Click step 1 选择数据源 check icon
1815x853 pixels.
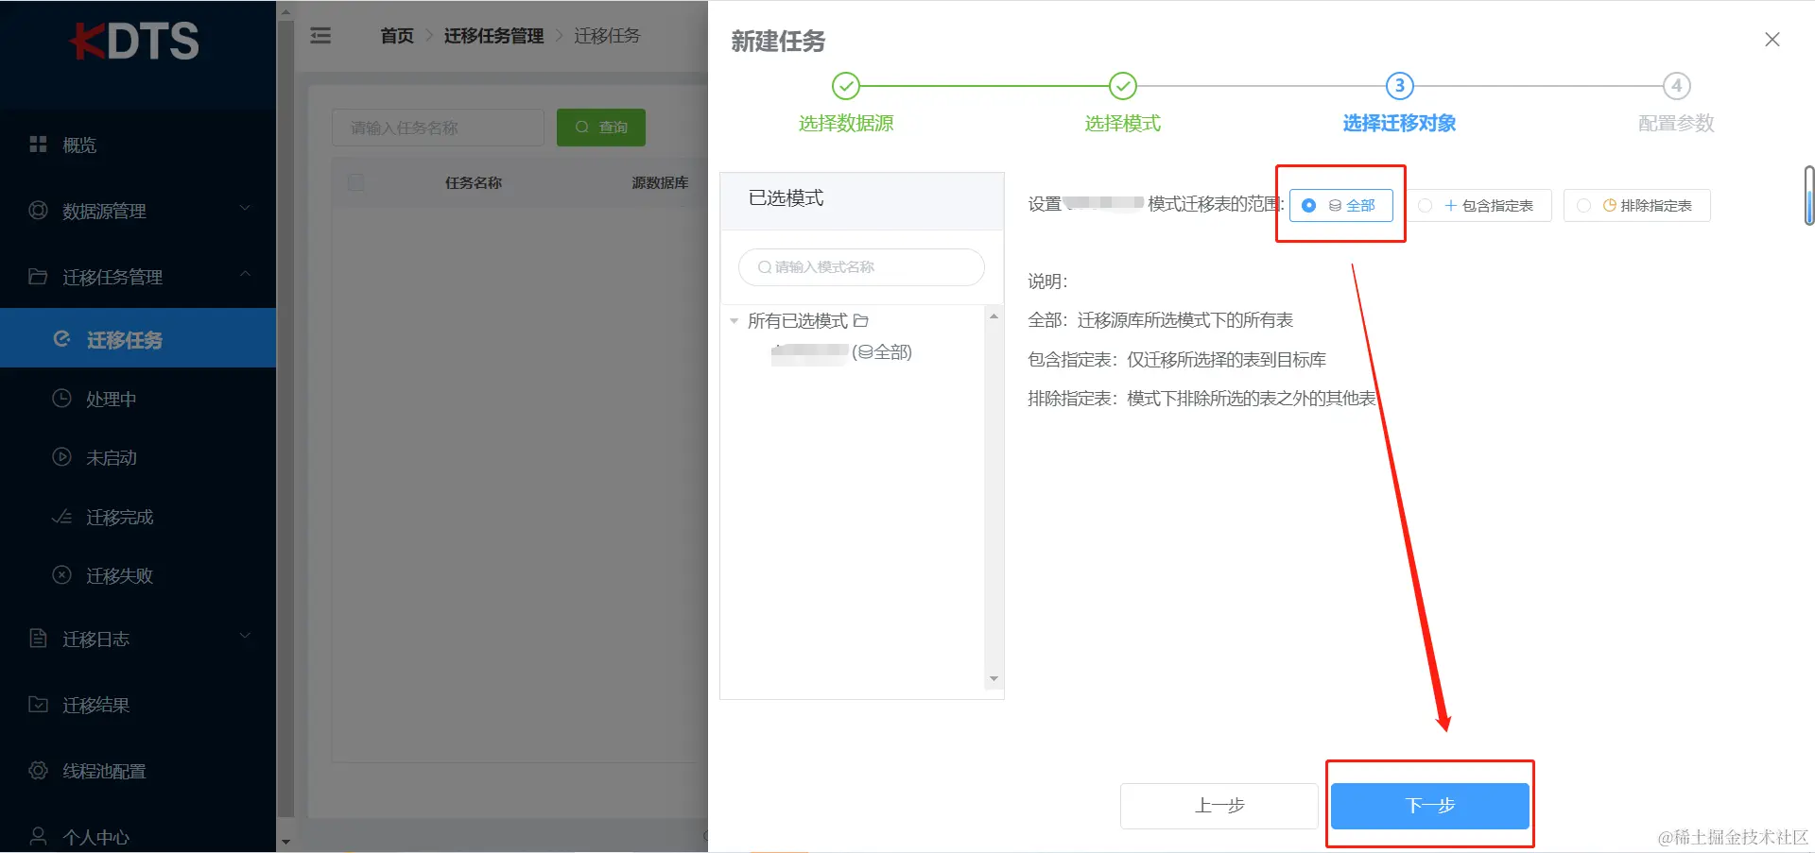tap(846, 86)
